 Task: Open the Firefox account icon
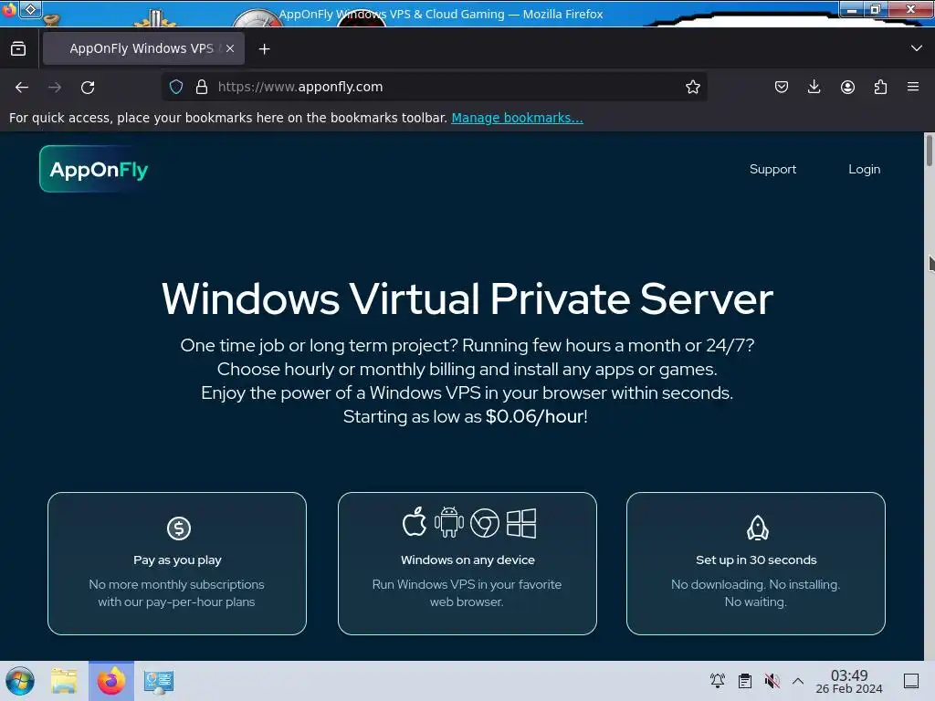pos(847,87)
